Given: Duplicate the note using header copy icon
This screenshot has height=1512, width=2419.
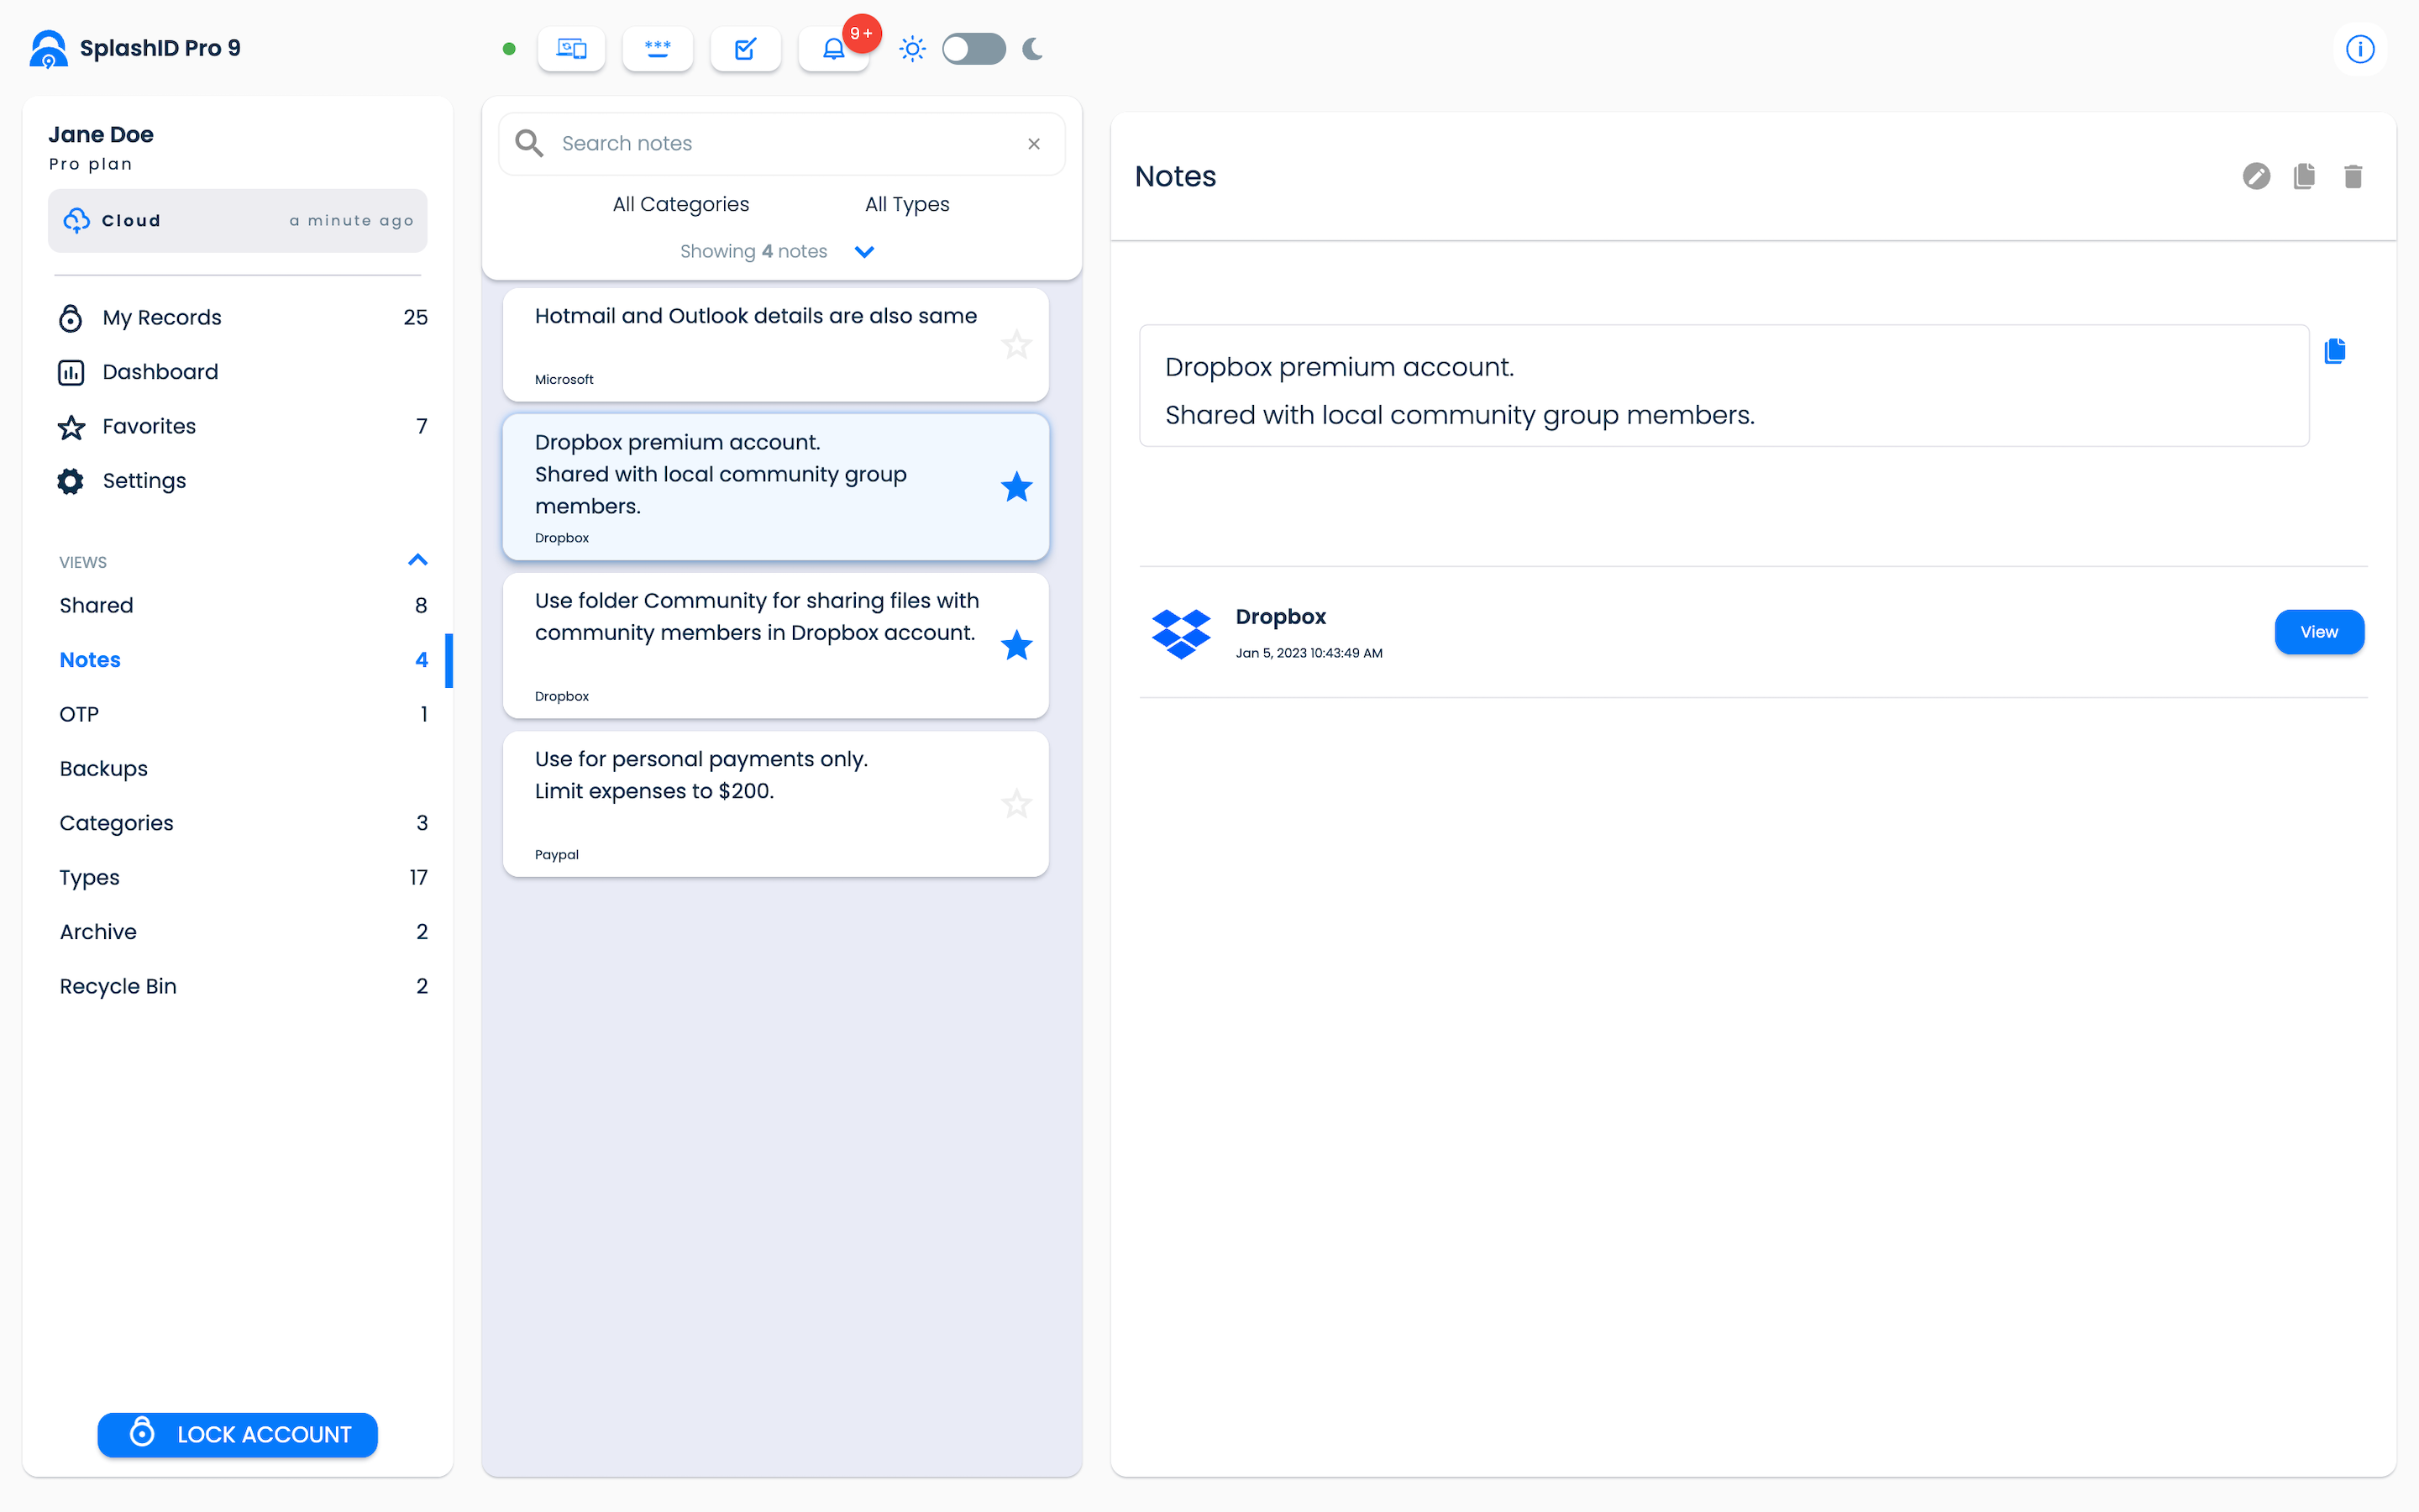Looking at the screenshot, I should click(2304, 176).
